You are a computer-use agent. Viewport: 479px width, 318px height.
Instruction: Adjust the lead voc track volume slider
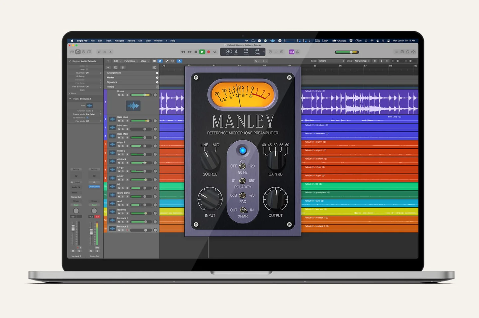[x=145, y=213]
